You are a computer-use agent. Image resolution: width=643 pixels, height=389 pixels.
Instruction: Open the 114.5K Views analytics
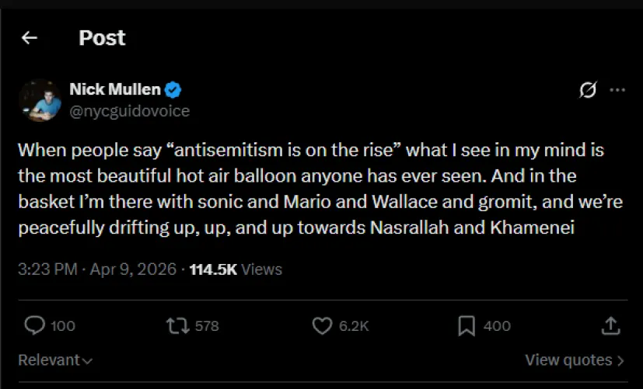tap(236, 269)
